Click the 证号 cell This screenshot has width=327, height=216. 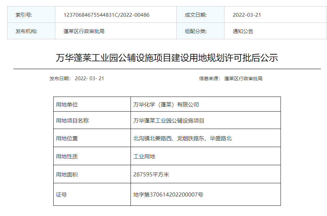tap(92, 195)
